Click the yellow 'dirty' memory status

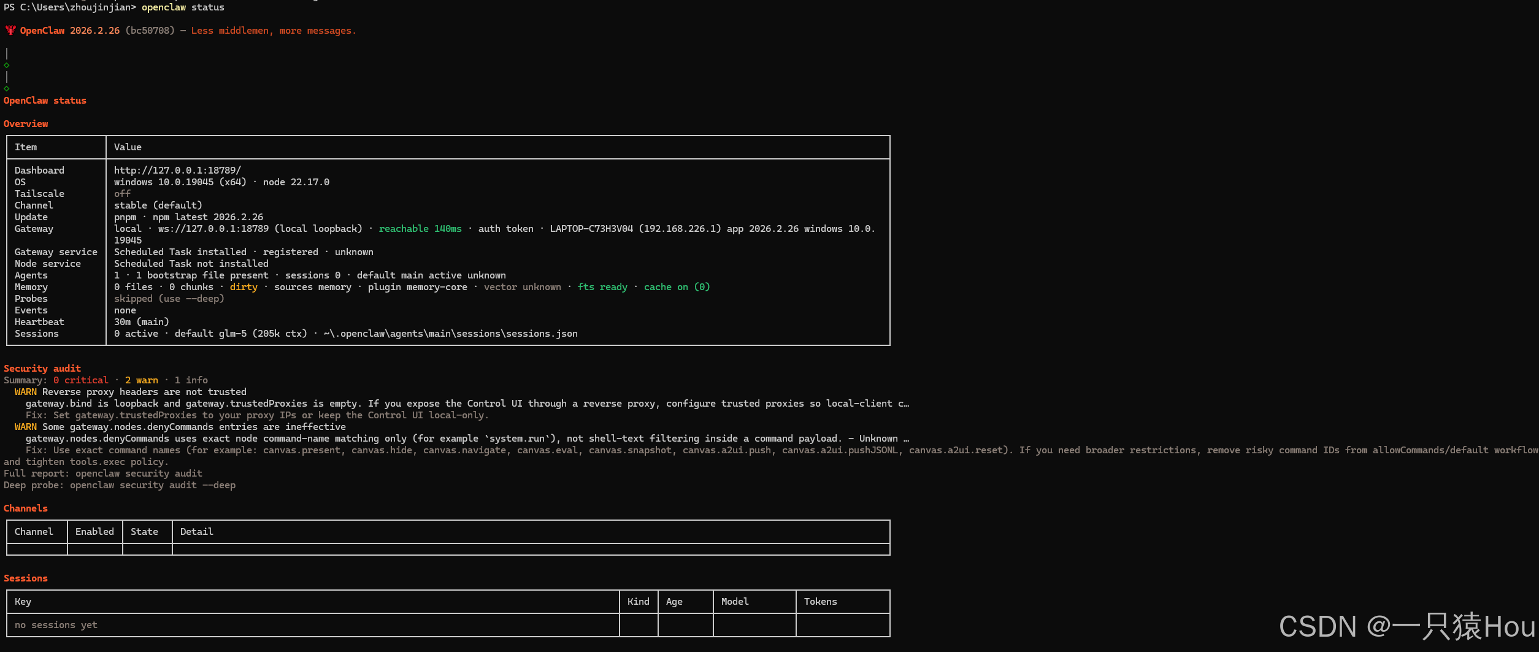point(244,287)
